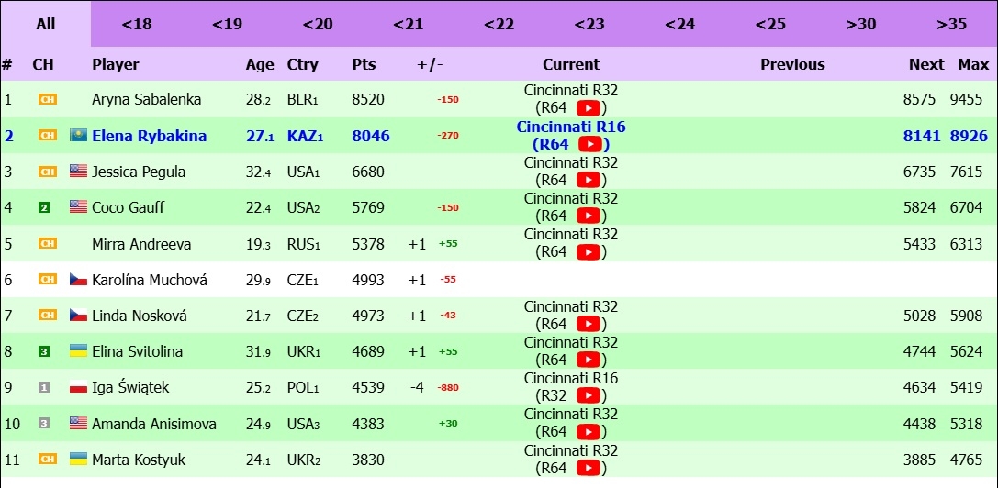Select the All age filter tab
The width and height of the screenshot is (998, 488).
(46, 24)
